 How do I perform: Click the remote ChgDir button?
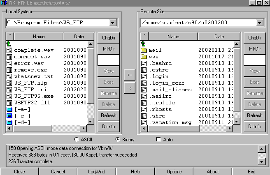(254, 38)
